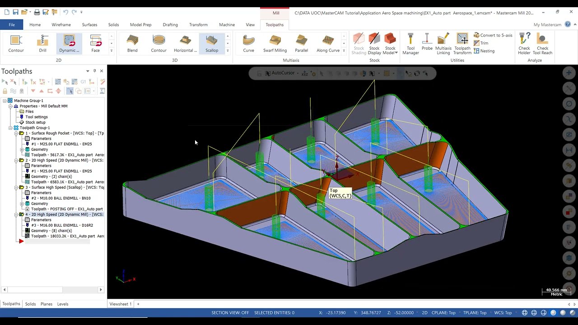Toggle selection of operation 4 2D High Speed folder
578x325 pixels.
coord(21,214)
